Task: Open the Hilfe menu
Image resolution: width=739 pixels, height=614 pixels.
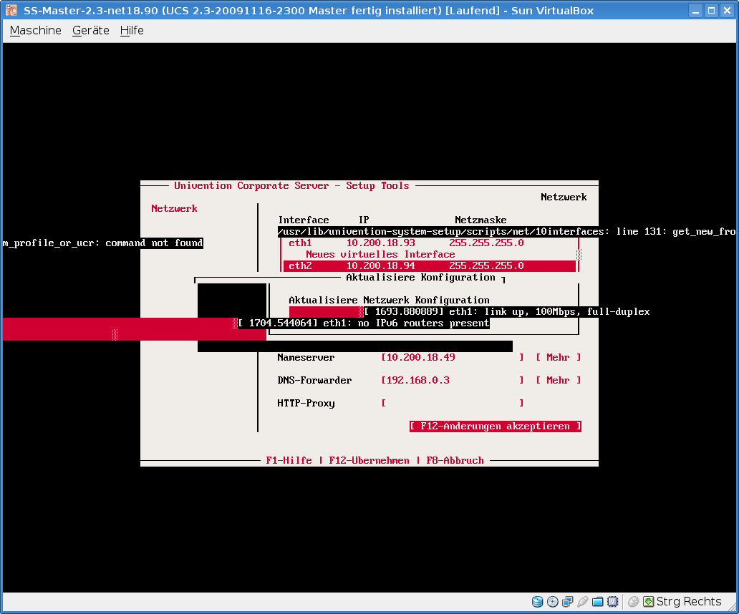Action: coord(132,30)
